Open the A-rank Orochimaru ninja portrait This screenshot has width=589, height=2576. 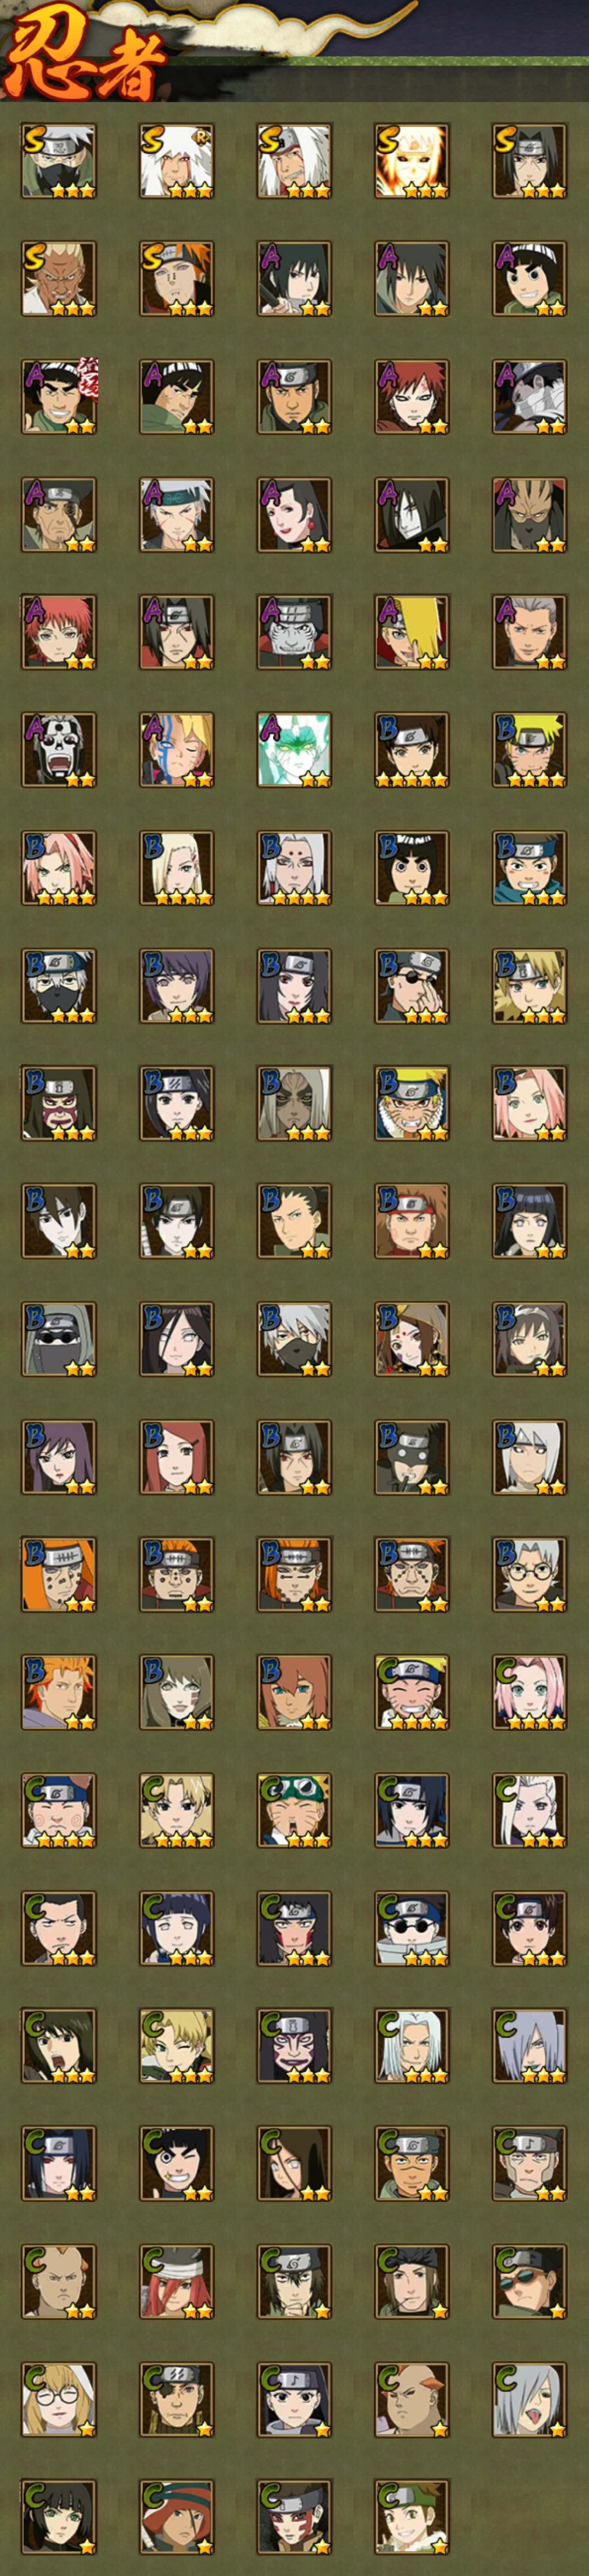(412, 515)
